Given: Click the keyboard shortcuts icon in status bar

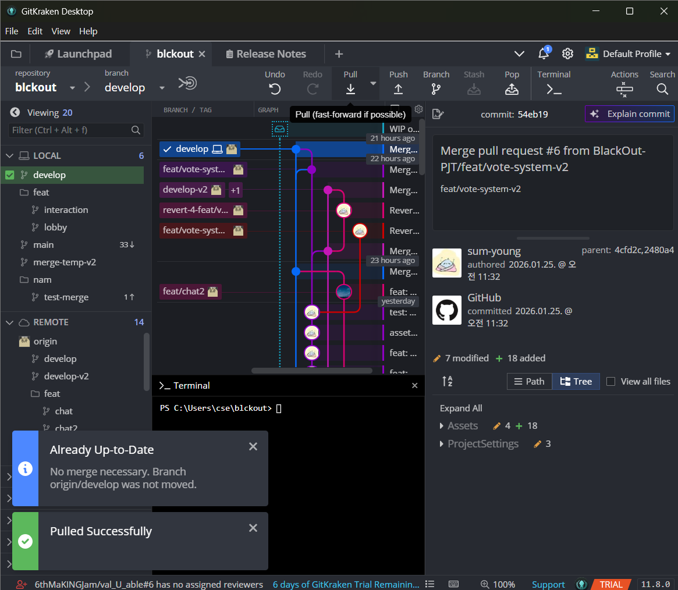Looking at the screenshot, I should point(453,584).
